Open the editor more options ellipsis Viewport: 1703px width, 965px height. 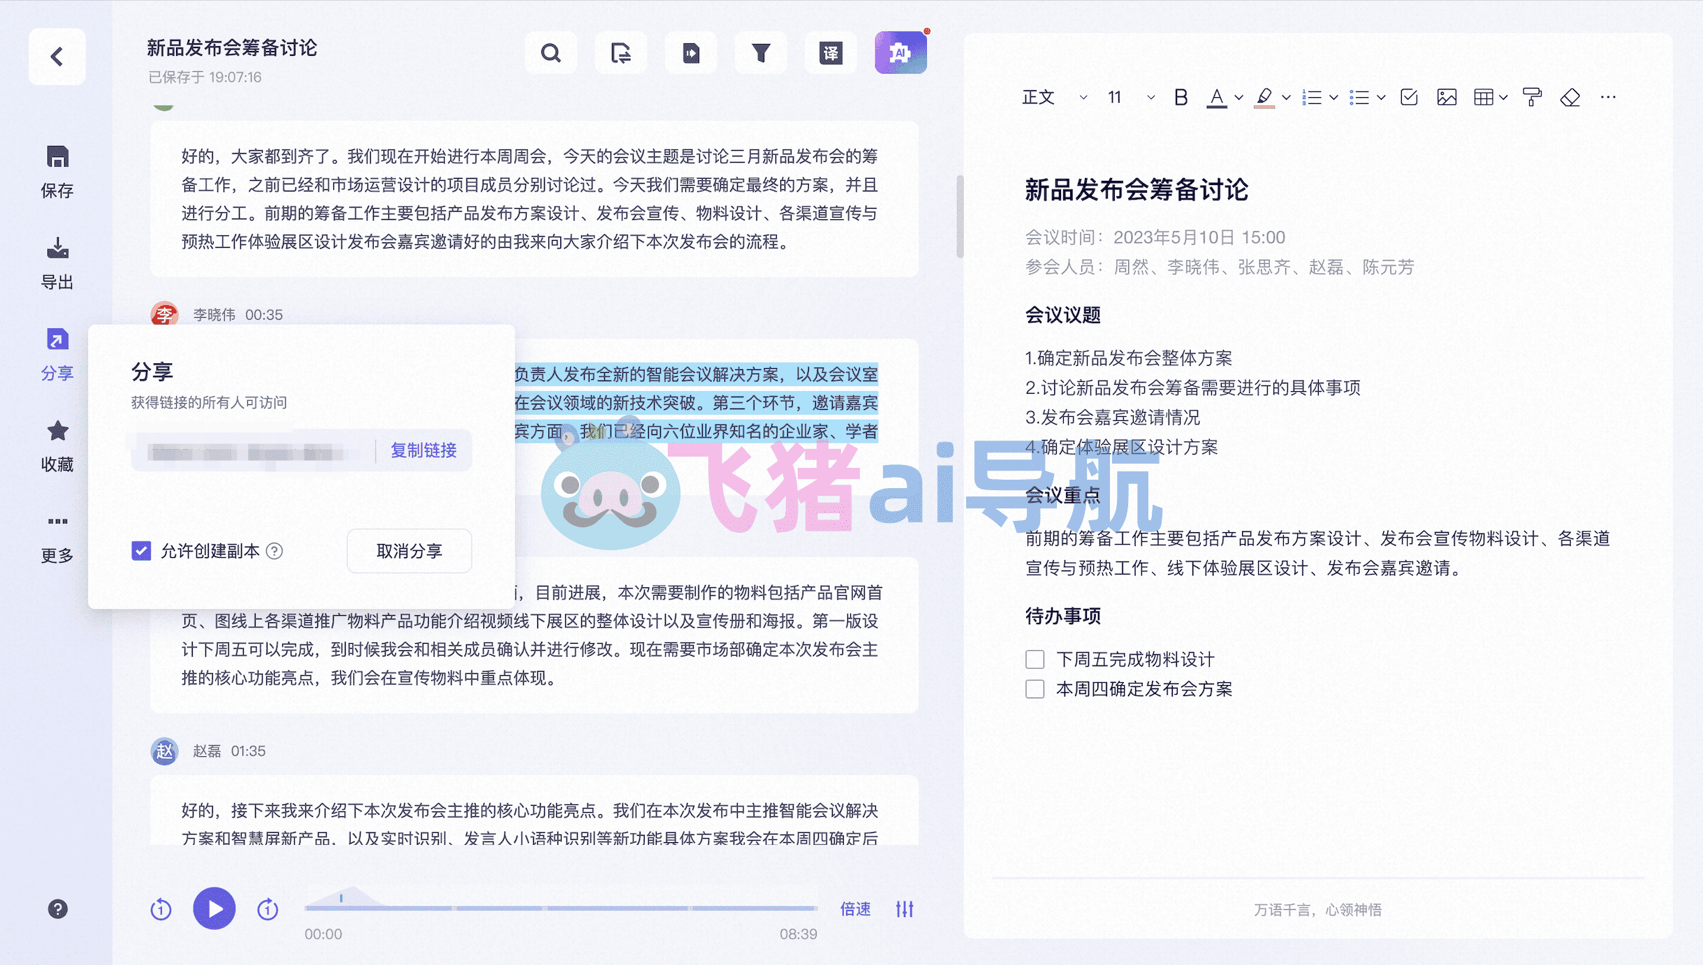click(x=1608, y=97)
